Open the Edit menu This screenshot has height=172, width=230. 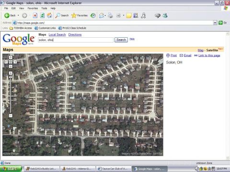click(13, 8)
